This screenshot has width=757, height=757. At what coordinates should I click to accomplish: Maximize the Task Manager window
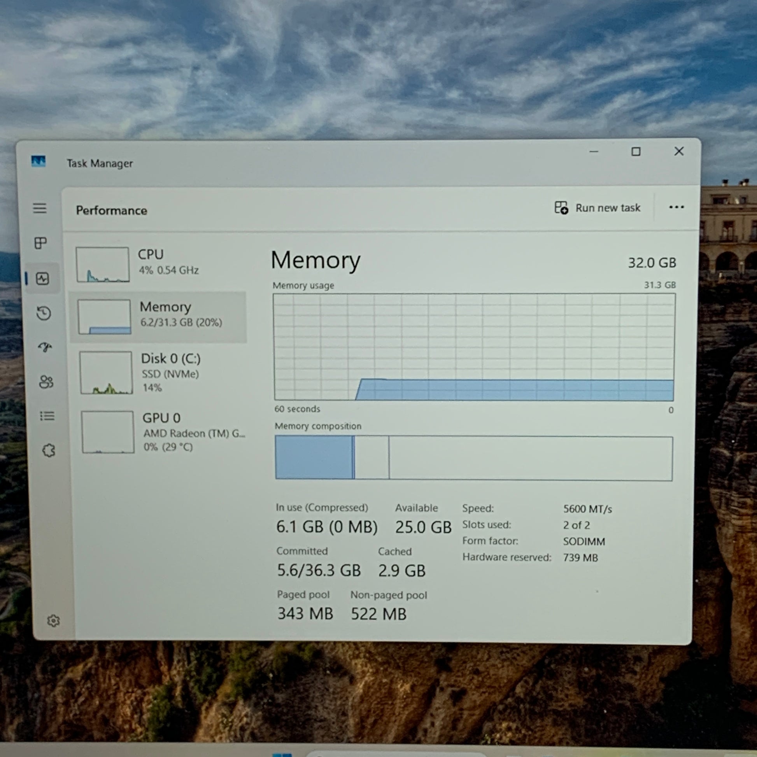(x=636, y=152)
